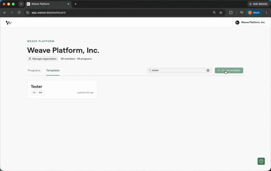
Task: Select the Weave Platform browser tab
Action: 48,4
